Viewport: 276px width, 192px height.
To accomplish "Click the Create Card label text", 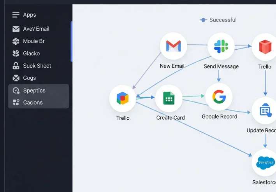I will click(171, 118).
